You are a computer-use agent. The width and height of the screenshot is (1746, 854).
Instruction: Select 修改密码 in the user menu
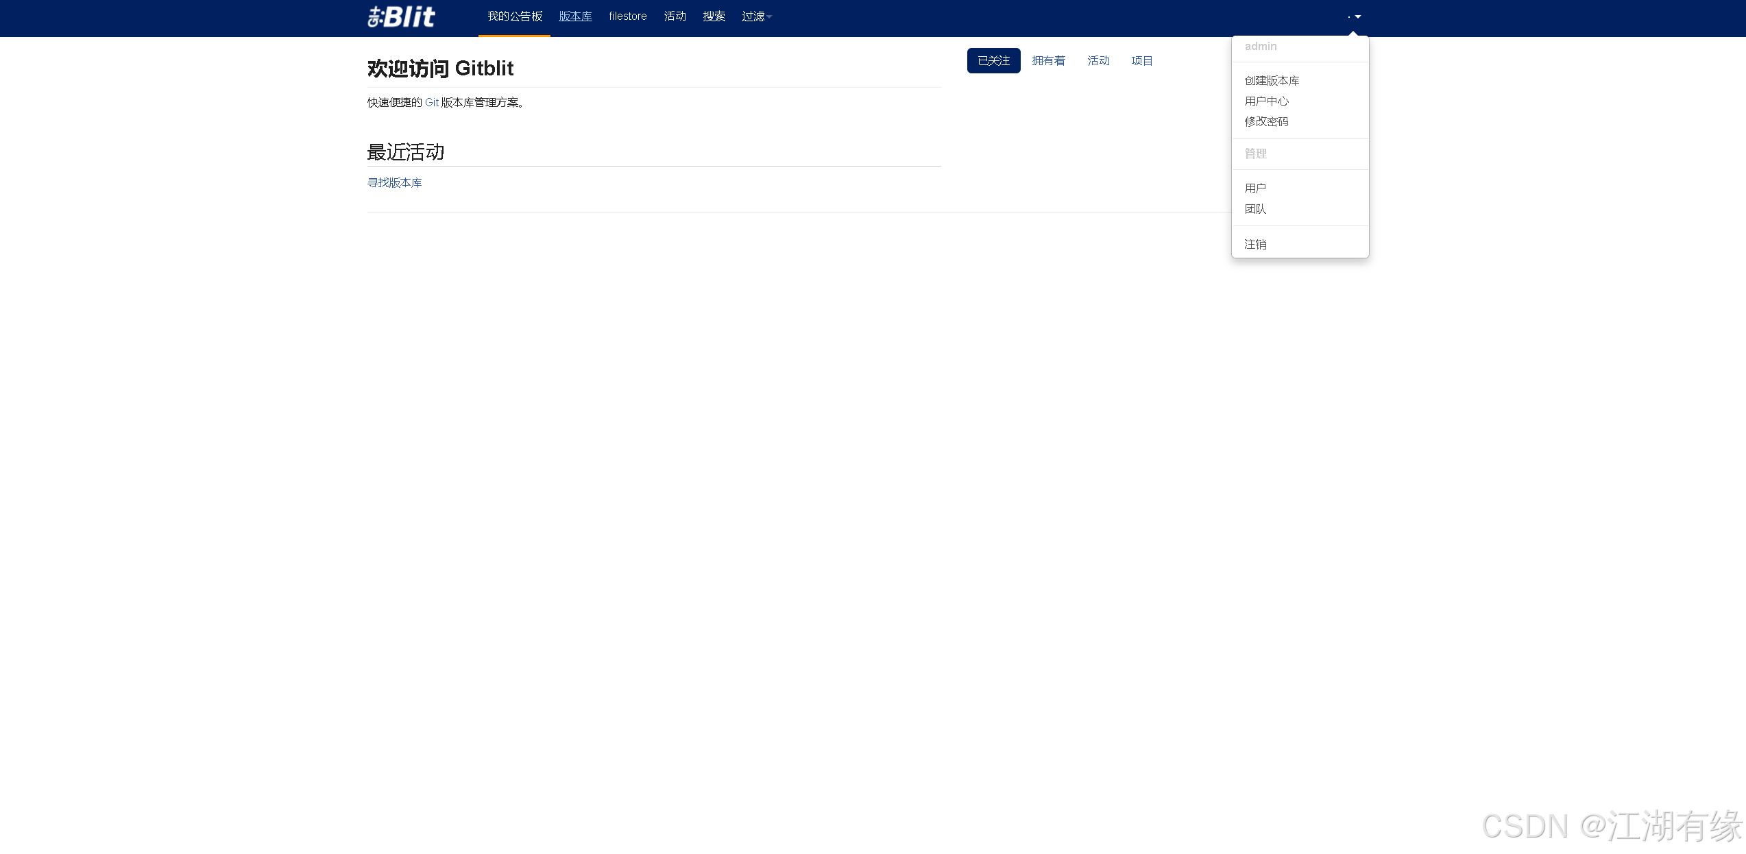tap(1266, 122)
